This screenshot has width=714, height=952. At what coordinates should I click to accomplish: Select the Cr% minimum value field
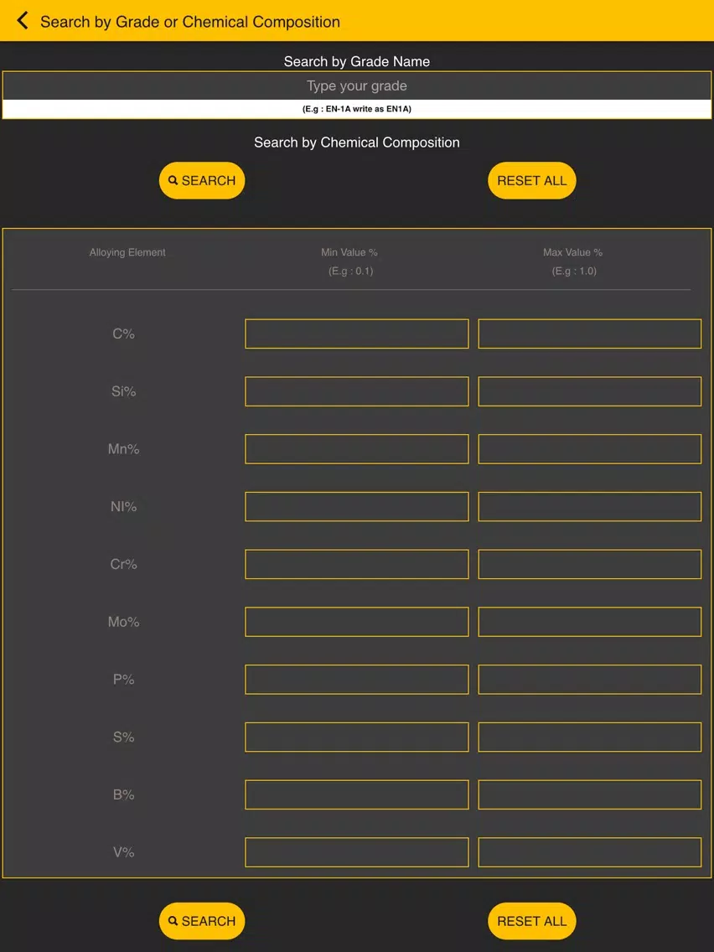(x=357, y=565)
